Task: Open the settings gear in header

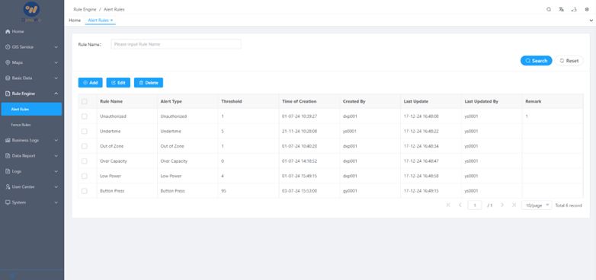Action: [587, 9]
